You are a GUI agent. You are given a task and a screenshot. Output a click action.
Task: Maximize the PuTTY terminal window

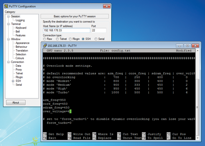tap(187, 46)
